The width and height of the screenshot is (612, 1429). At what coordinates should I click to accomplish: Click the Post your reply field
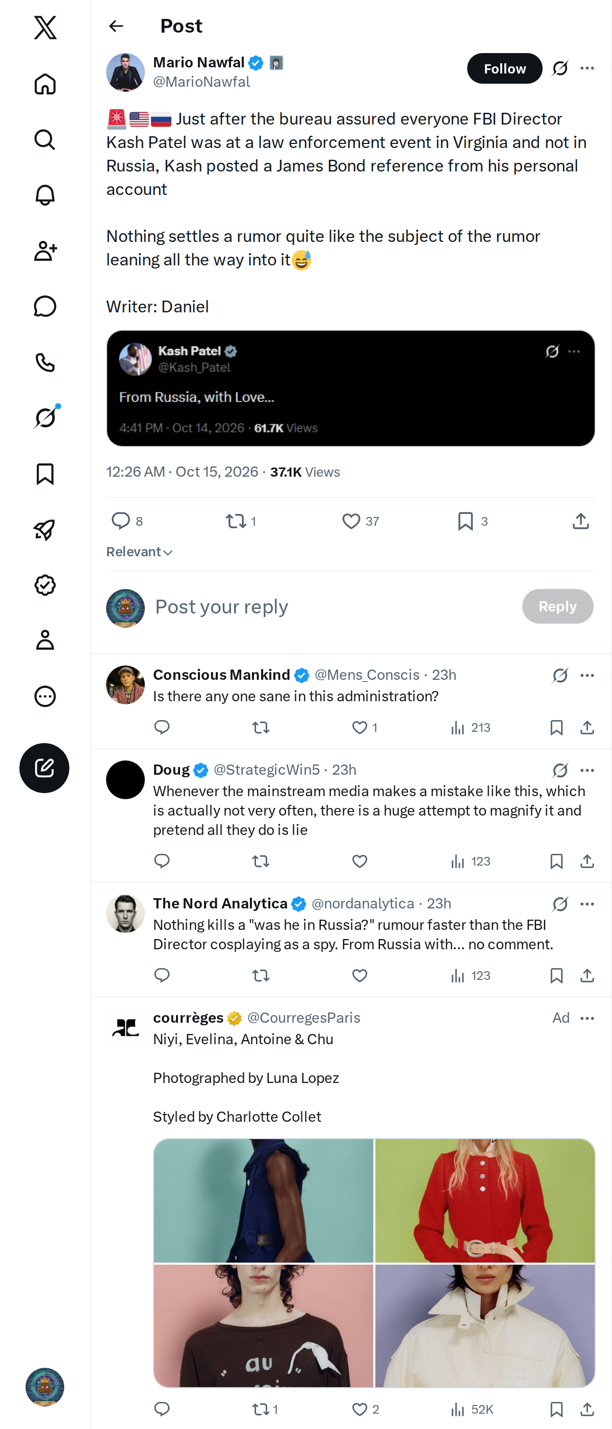[333, 606]
